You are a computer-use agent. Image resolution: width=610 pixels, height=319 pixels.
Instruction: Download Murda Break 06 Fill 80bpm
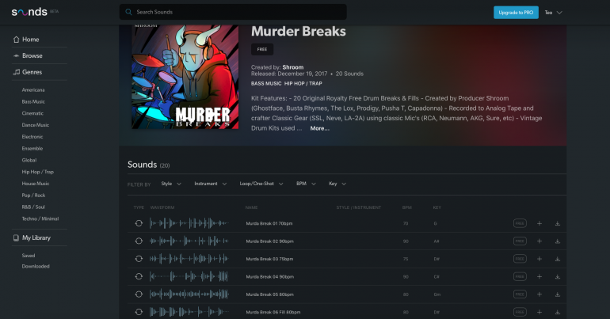[558, 312]
